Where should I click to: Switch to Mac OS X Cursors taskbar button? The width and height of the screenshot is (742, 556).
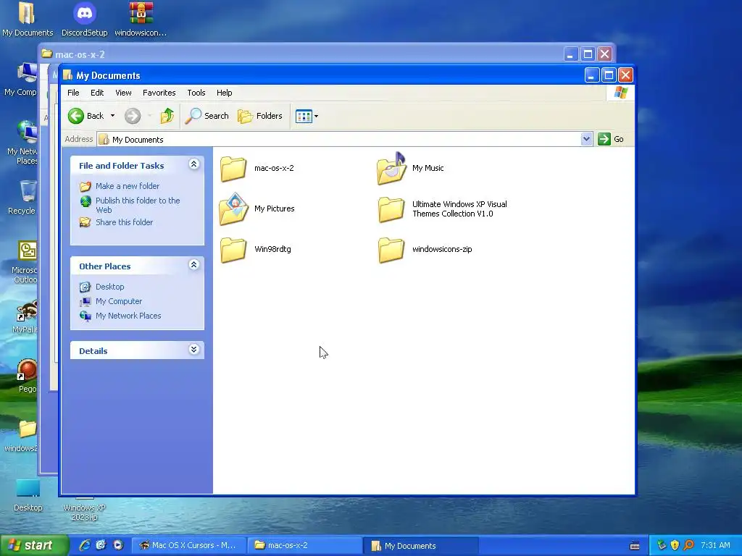pos(188,545)
